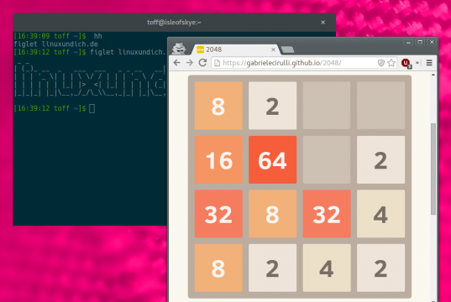Close the 2048 tab
451x302 pixels.
point(273,49)
